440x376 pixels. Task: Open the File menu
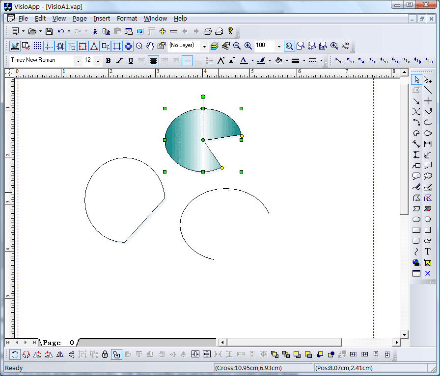click(23, 19)
